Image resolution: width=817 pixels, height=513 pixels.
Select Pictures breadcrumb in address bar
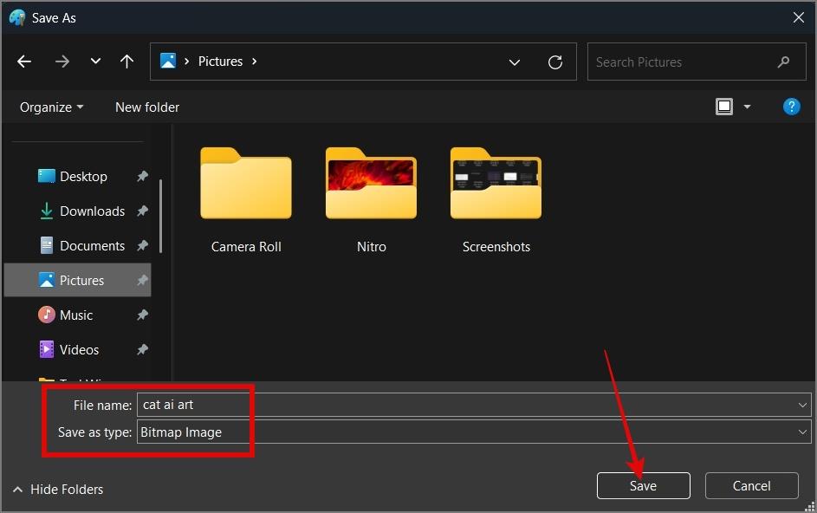220,62
